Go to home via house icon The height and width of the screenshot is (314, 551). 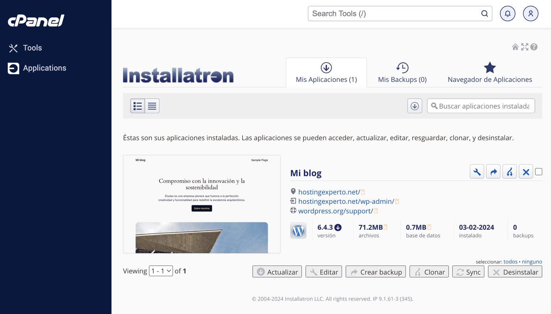pos(515,47)
